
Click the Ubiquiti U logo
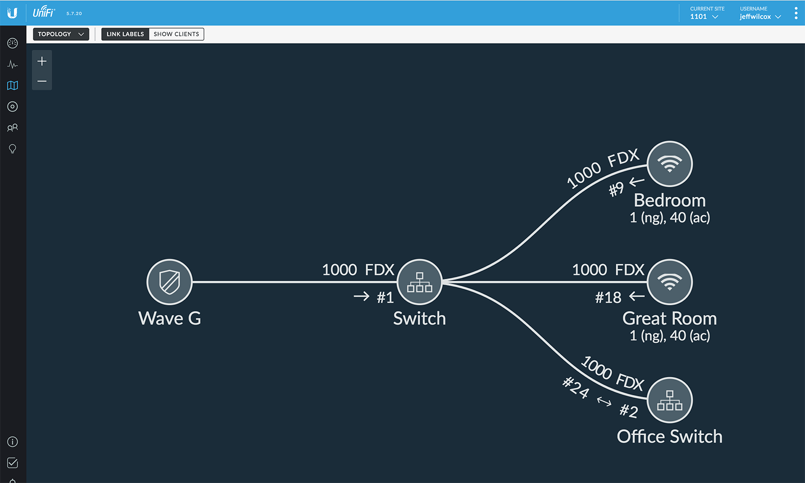13,13
